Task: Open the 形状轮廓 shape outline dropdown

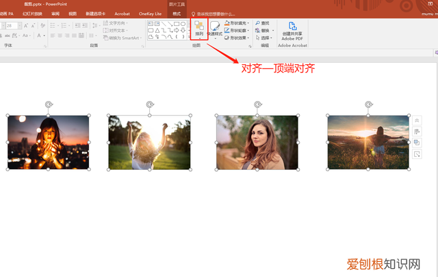Action: tap(248, 30)
